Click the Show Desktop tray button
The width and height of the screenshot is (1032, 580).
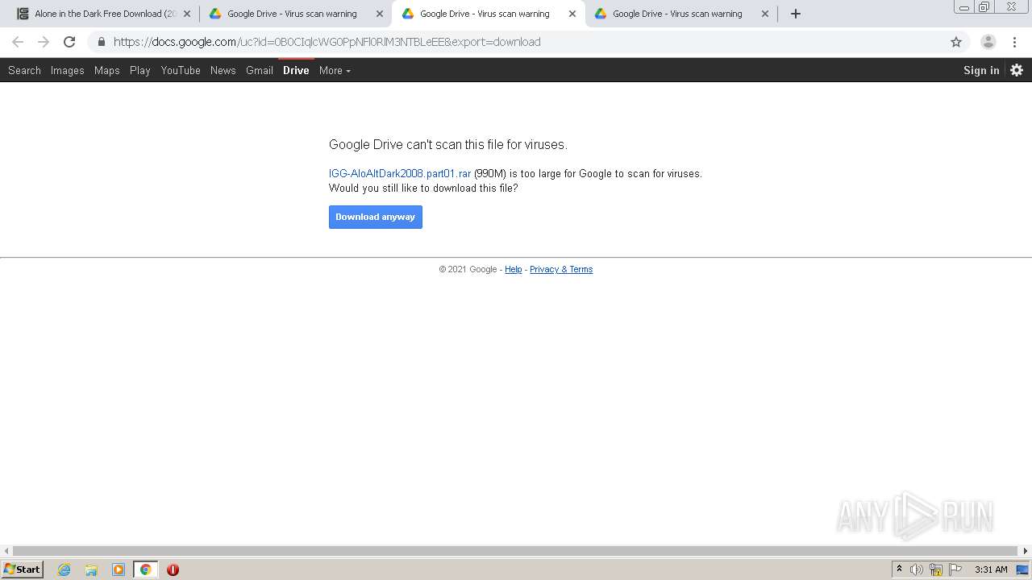(1023, 570)
